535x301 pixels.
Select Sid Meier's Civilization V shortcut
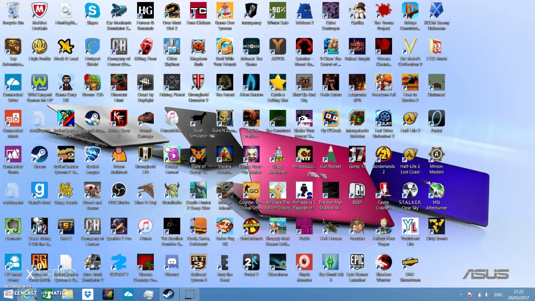point(410,52)
